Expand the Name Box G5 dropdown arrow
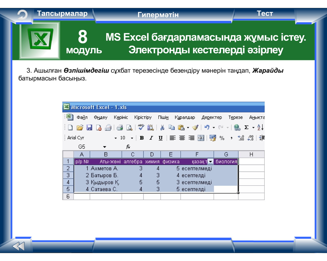Viewport: 327px width, 261px height. click(x=104, y=147)
